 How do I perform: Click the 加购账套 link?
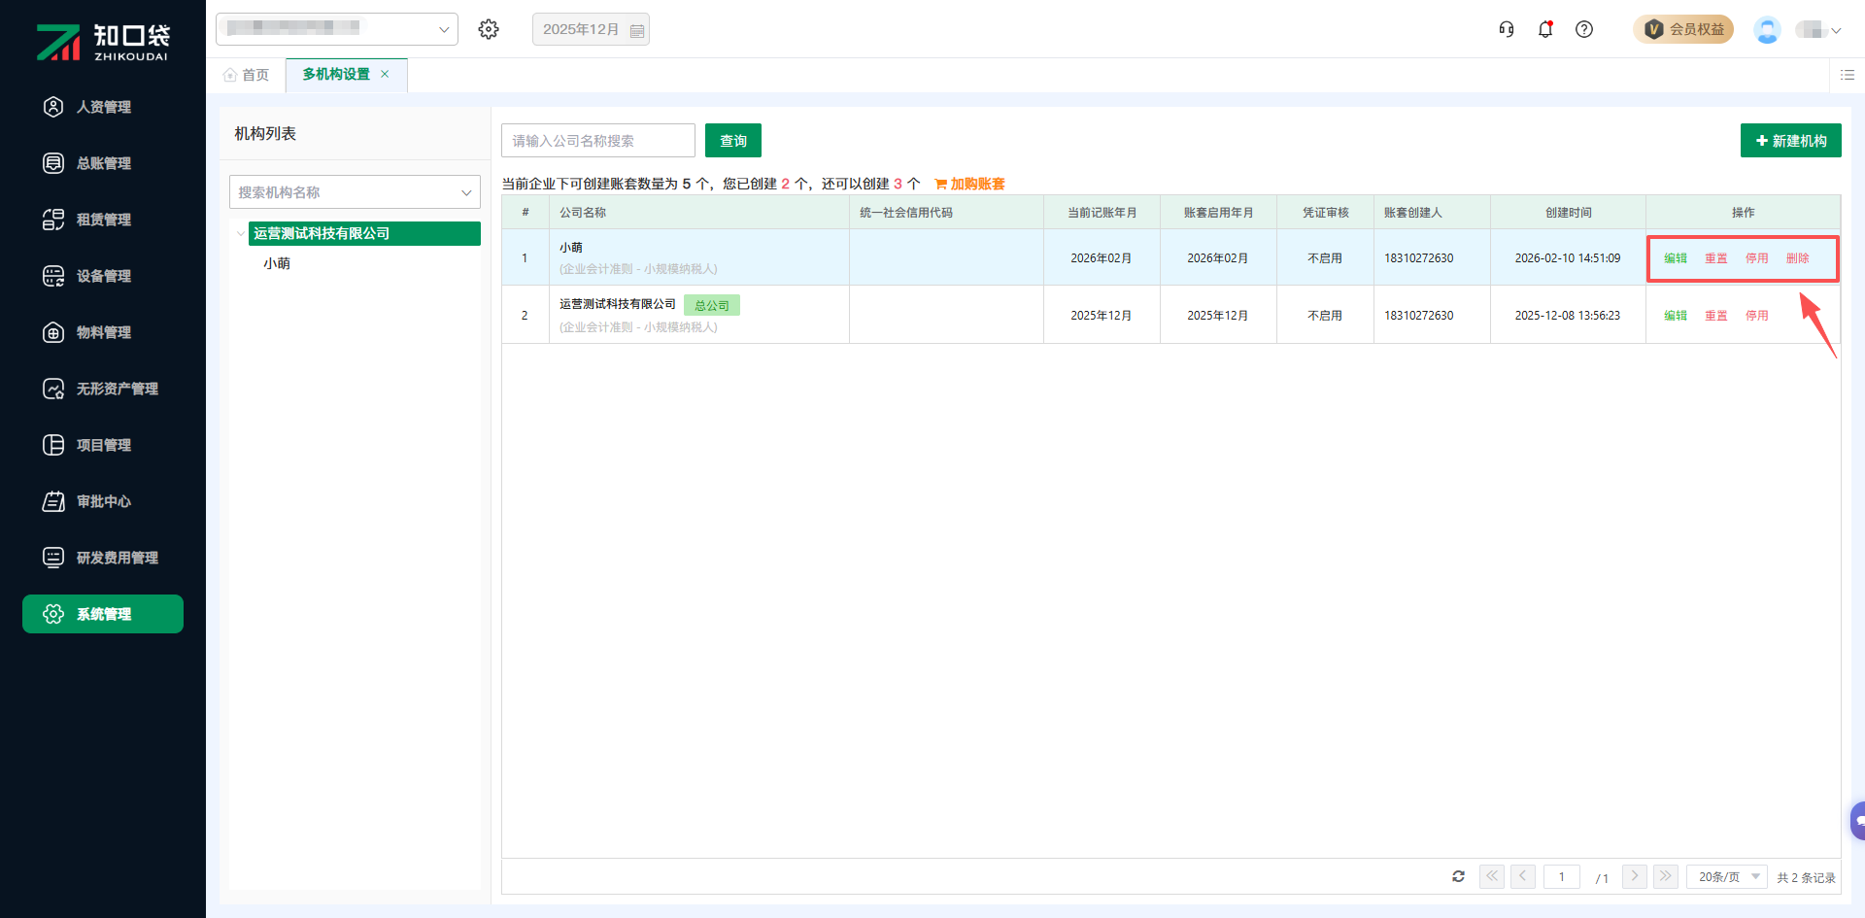coord(970,184)
